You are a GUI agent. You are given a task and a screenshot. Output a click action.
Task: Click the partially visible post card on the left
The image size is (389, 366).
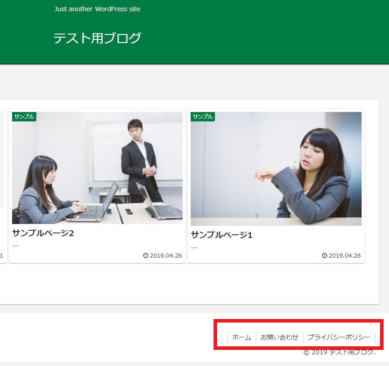click(2, 179)
